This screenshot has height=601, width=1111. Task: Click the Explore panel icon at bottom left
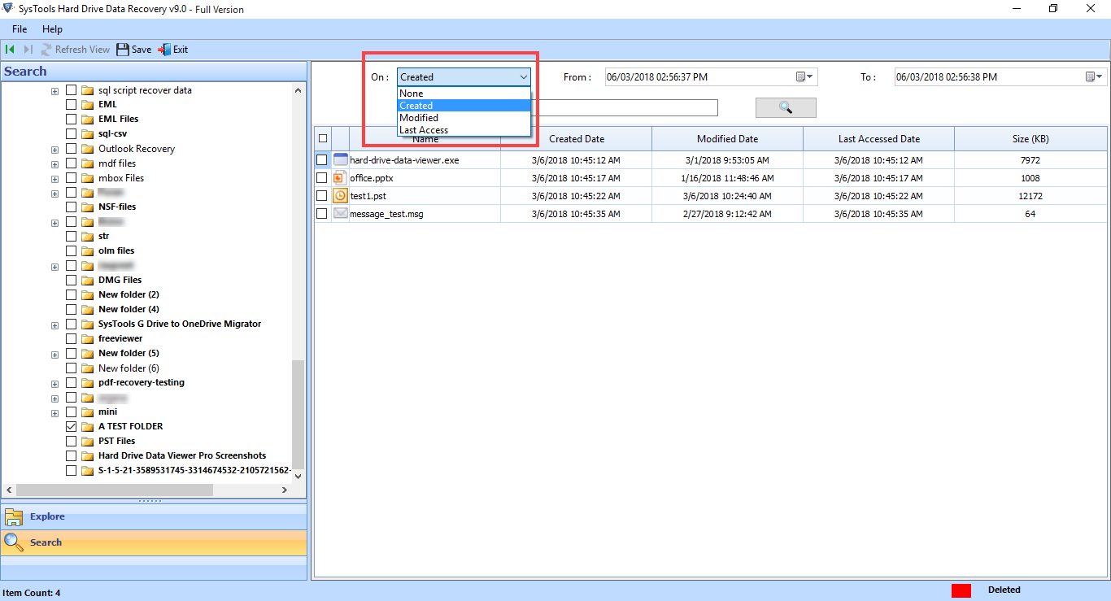coord(15,516)
